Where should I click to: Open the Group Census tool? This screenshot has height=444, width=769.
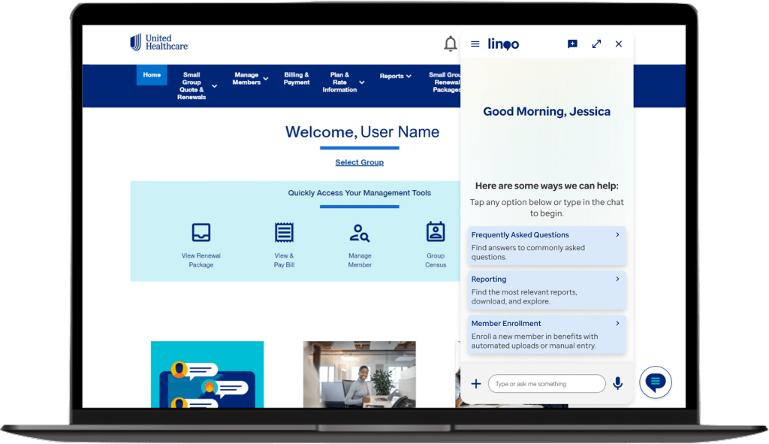point(436,244)
